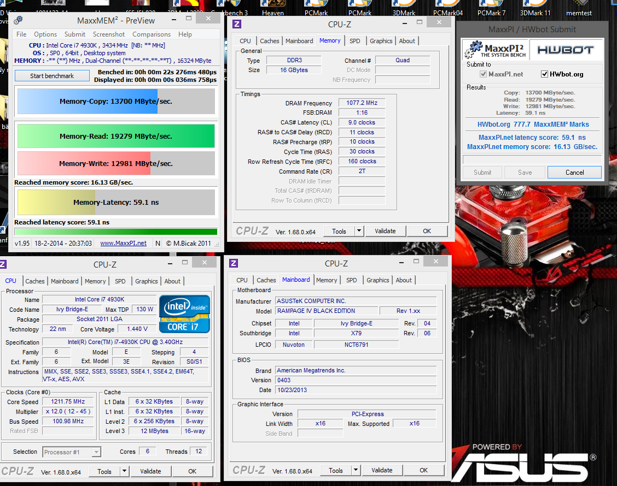This screenshot has width=617, height=486.
Task: Open the Screenshot menu in MaxxMEM
Action: [x=109, y=34]
